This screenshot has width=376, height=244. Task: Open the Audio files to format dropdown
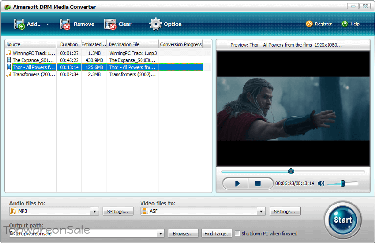coord(94,212)
